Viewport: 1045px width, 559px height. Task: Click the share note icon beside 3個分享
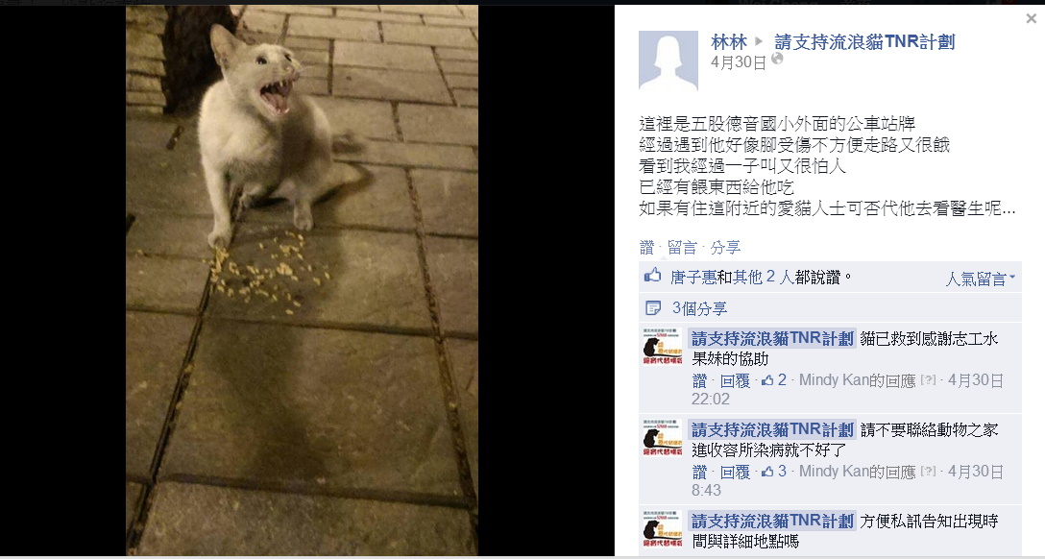[x=653, y=307]
